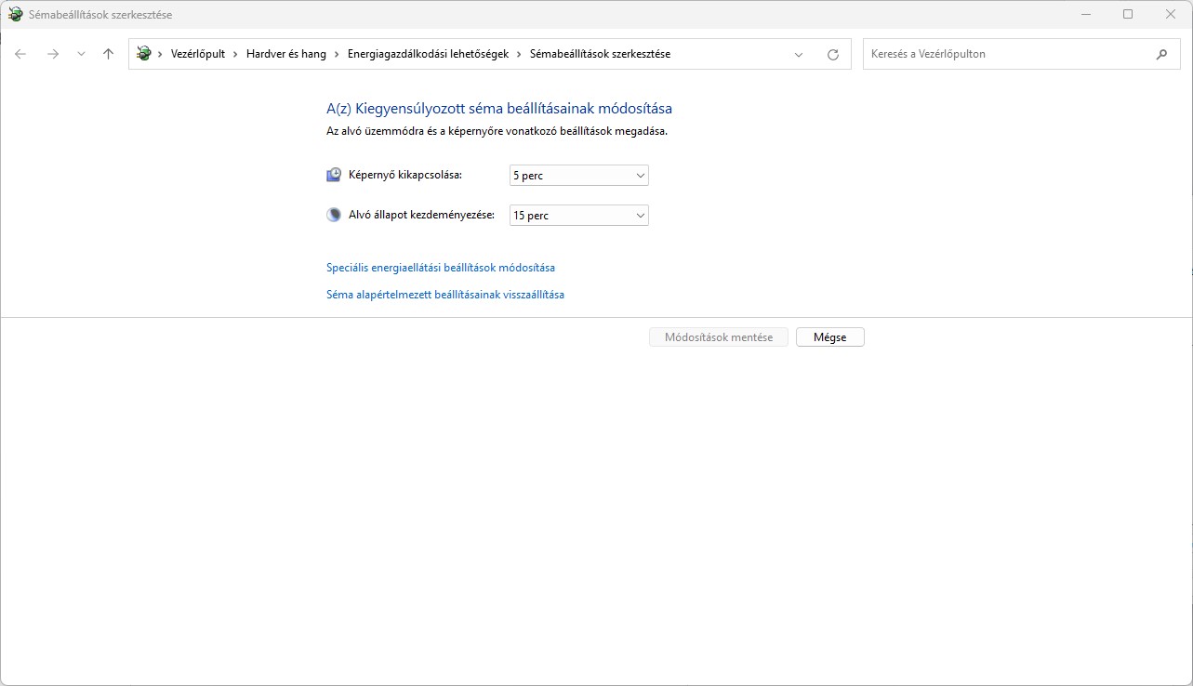Click the moon icon beside Alvó állapot kezdeményezése
Image resolution: width=1193 pixels, height=686 pixels.
[x=334, y=215]
